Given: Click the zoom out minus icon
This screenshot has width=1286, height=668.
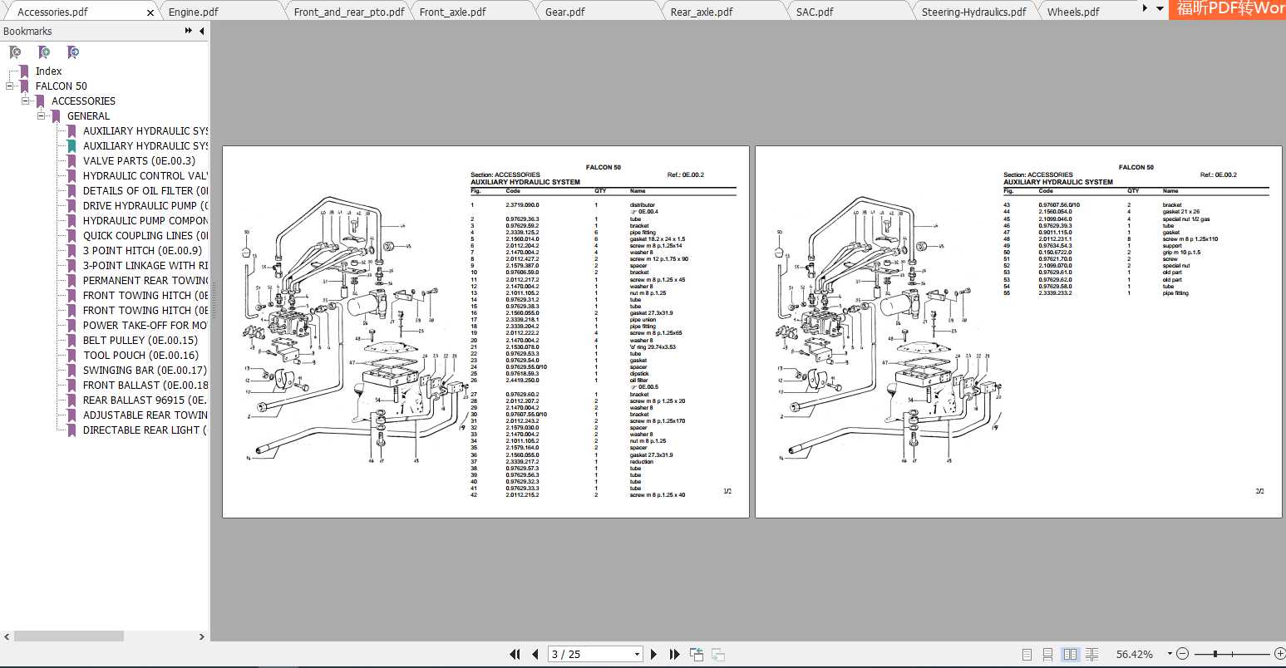Looking at the screenshot, I should point(1182,653).
